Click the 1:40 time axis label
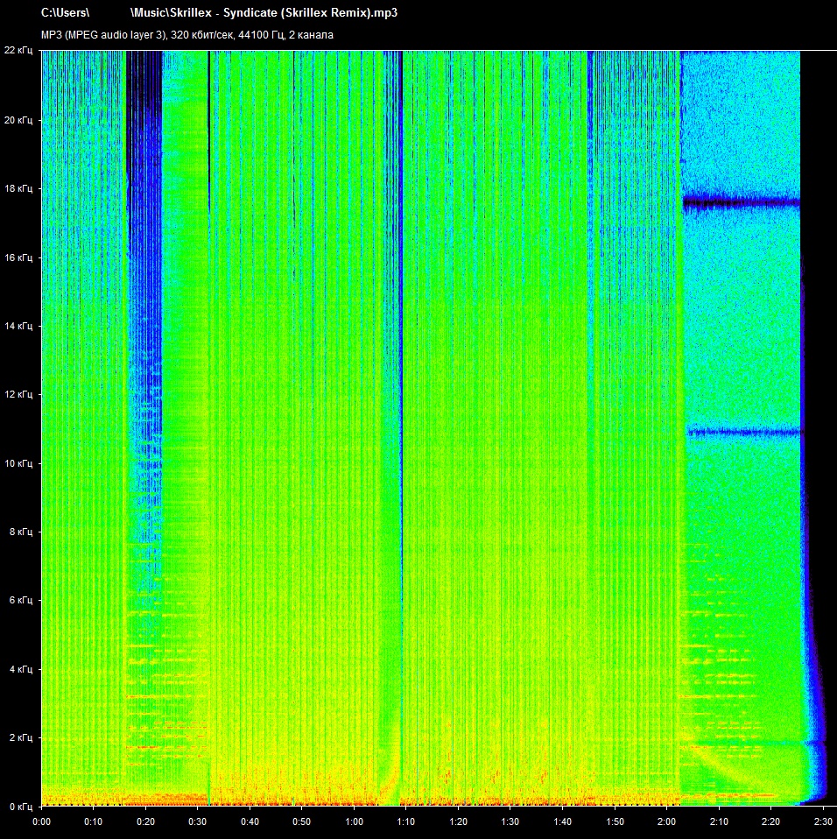This screenshot has height=839, width=837. click(563, 821)
